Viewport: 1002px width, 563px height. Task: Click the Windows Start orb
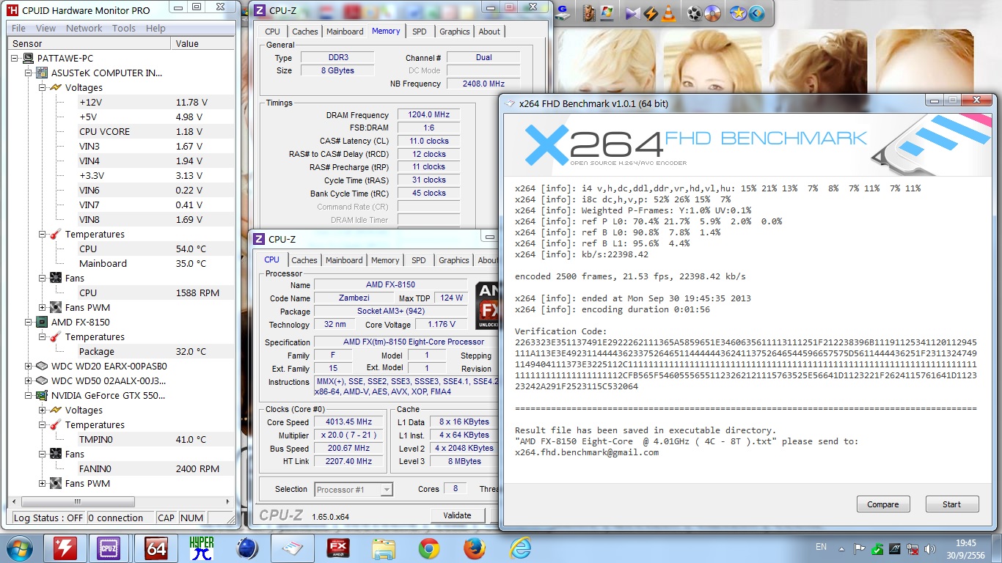(18, 548)
